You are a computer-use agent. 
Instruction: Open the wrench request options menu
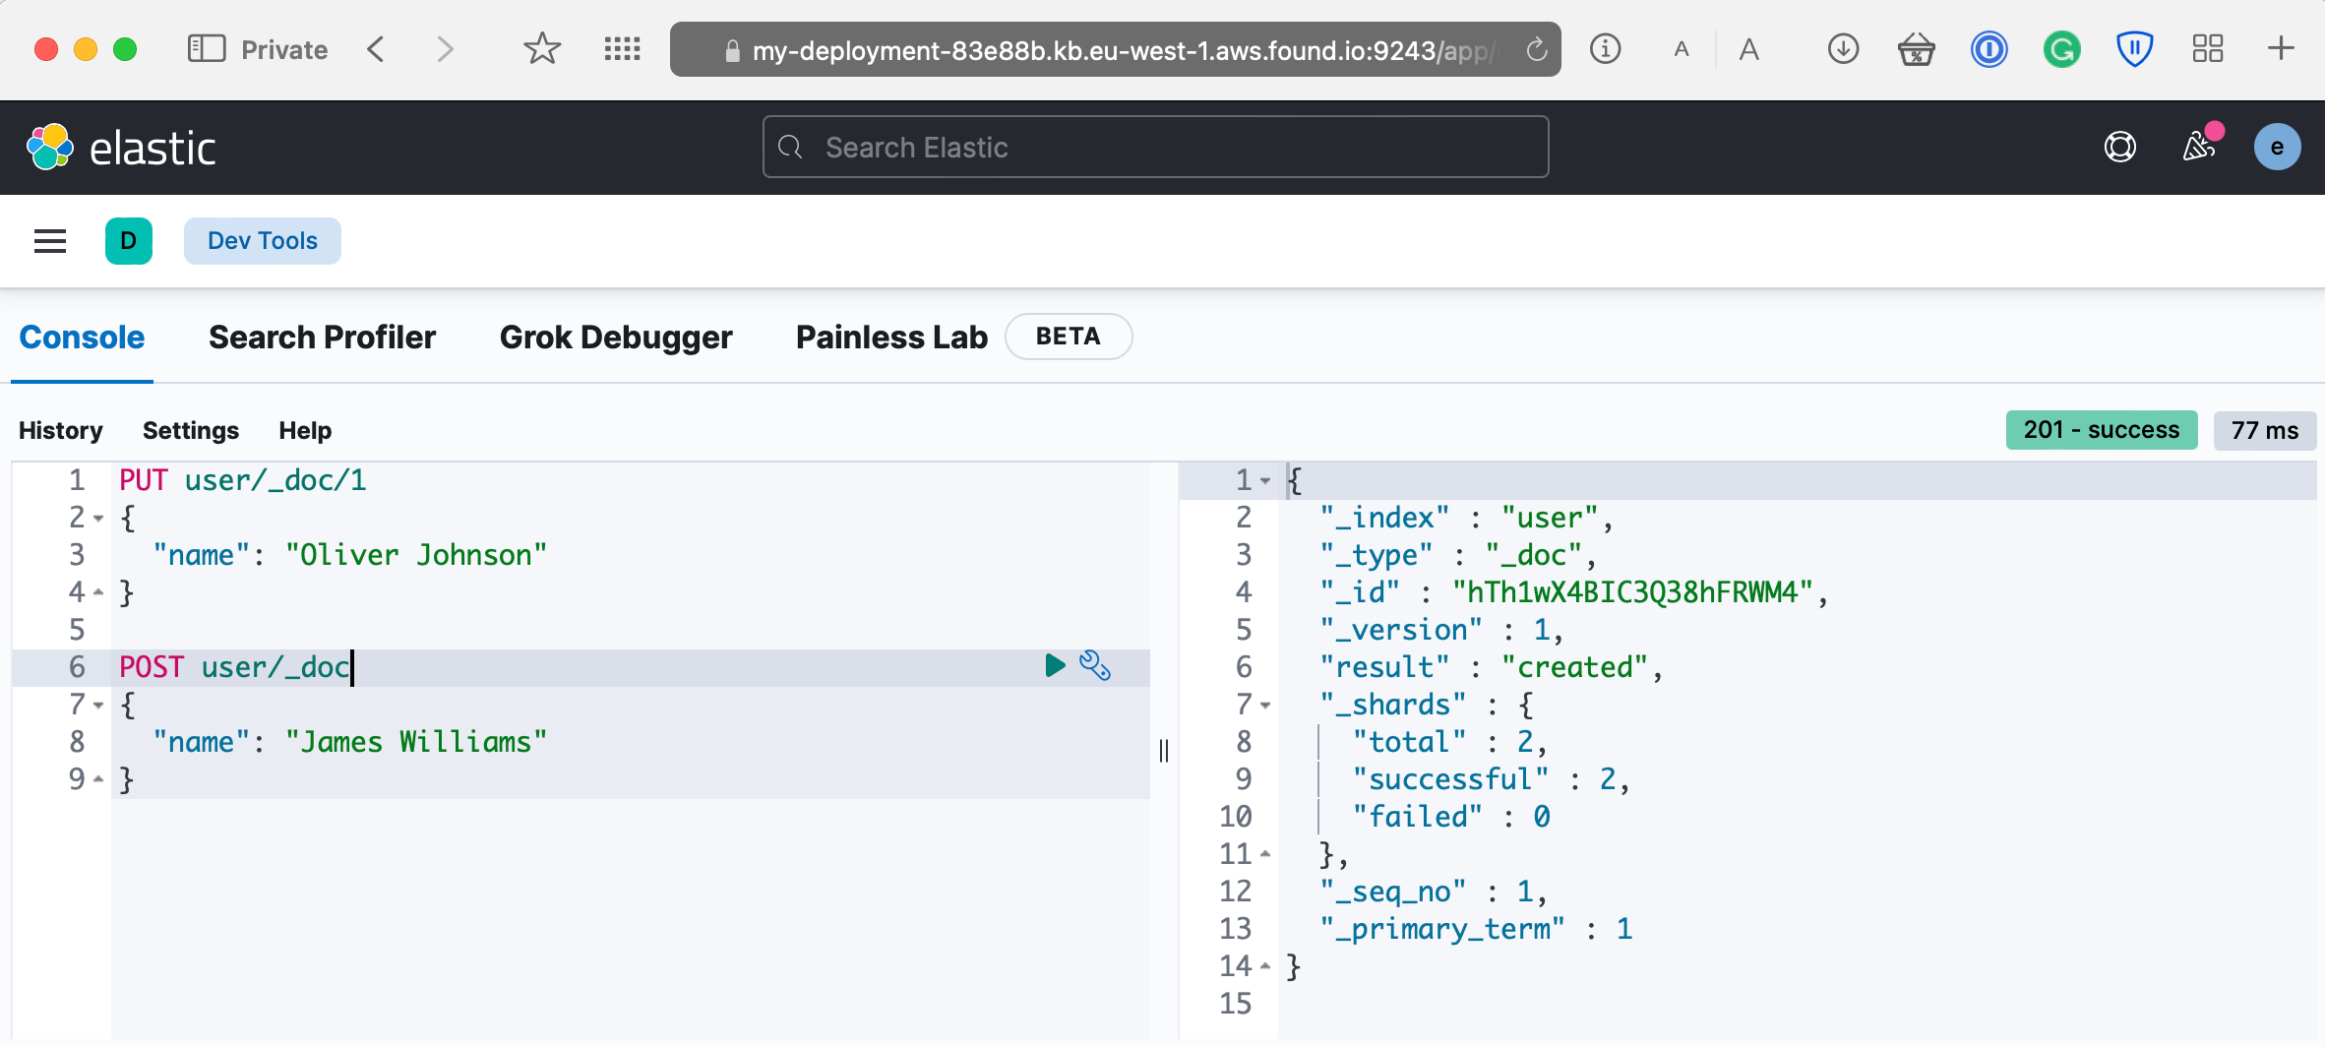tap(1095, 666)
